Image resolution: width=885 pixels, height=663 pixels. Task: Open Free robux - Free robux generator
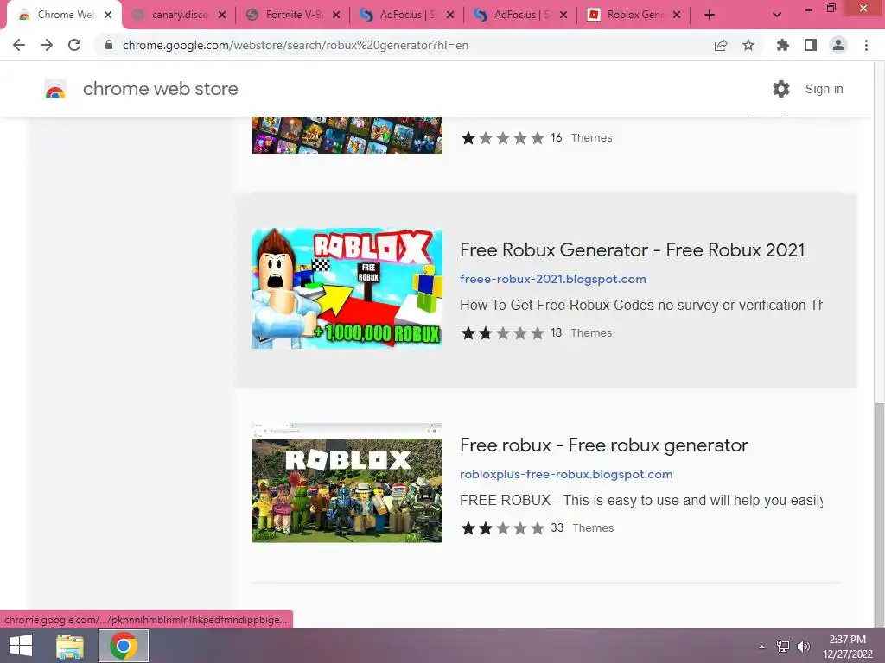coord(604,445)
